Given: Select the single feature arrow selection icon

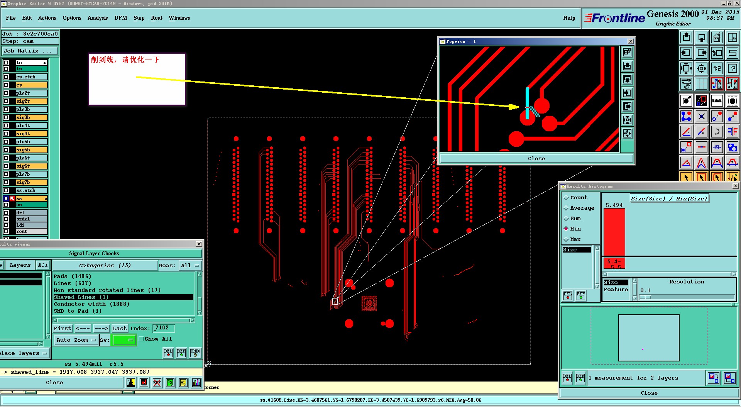Looking at the screenshot, I should click(686, 177).
